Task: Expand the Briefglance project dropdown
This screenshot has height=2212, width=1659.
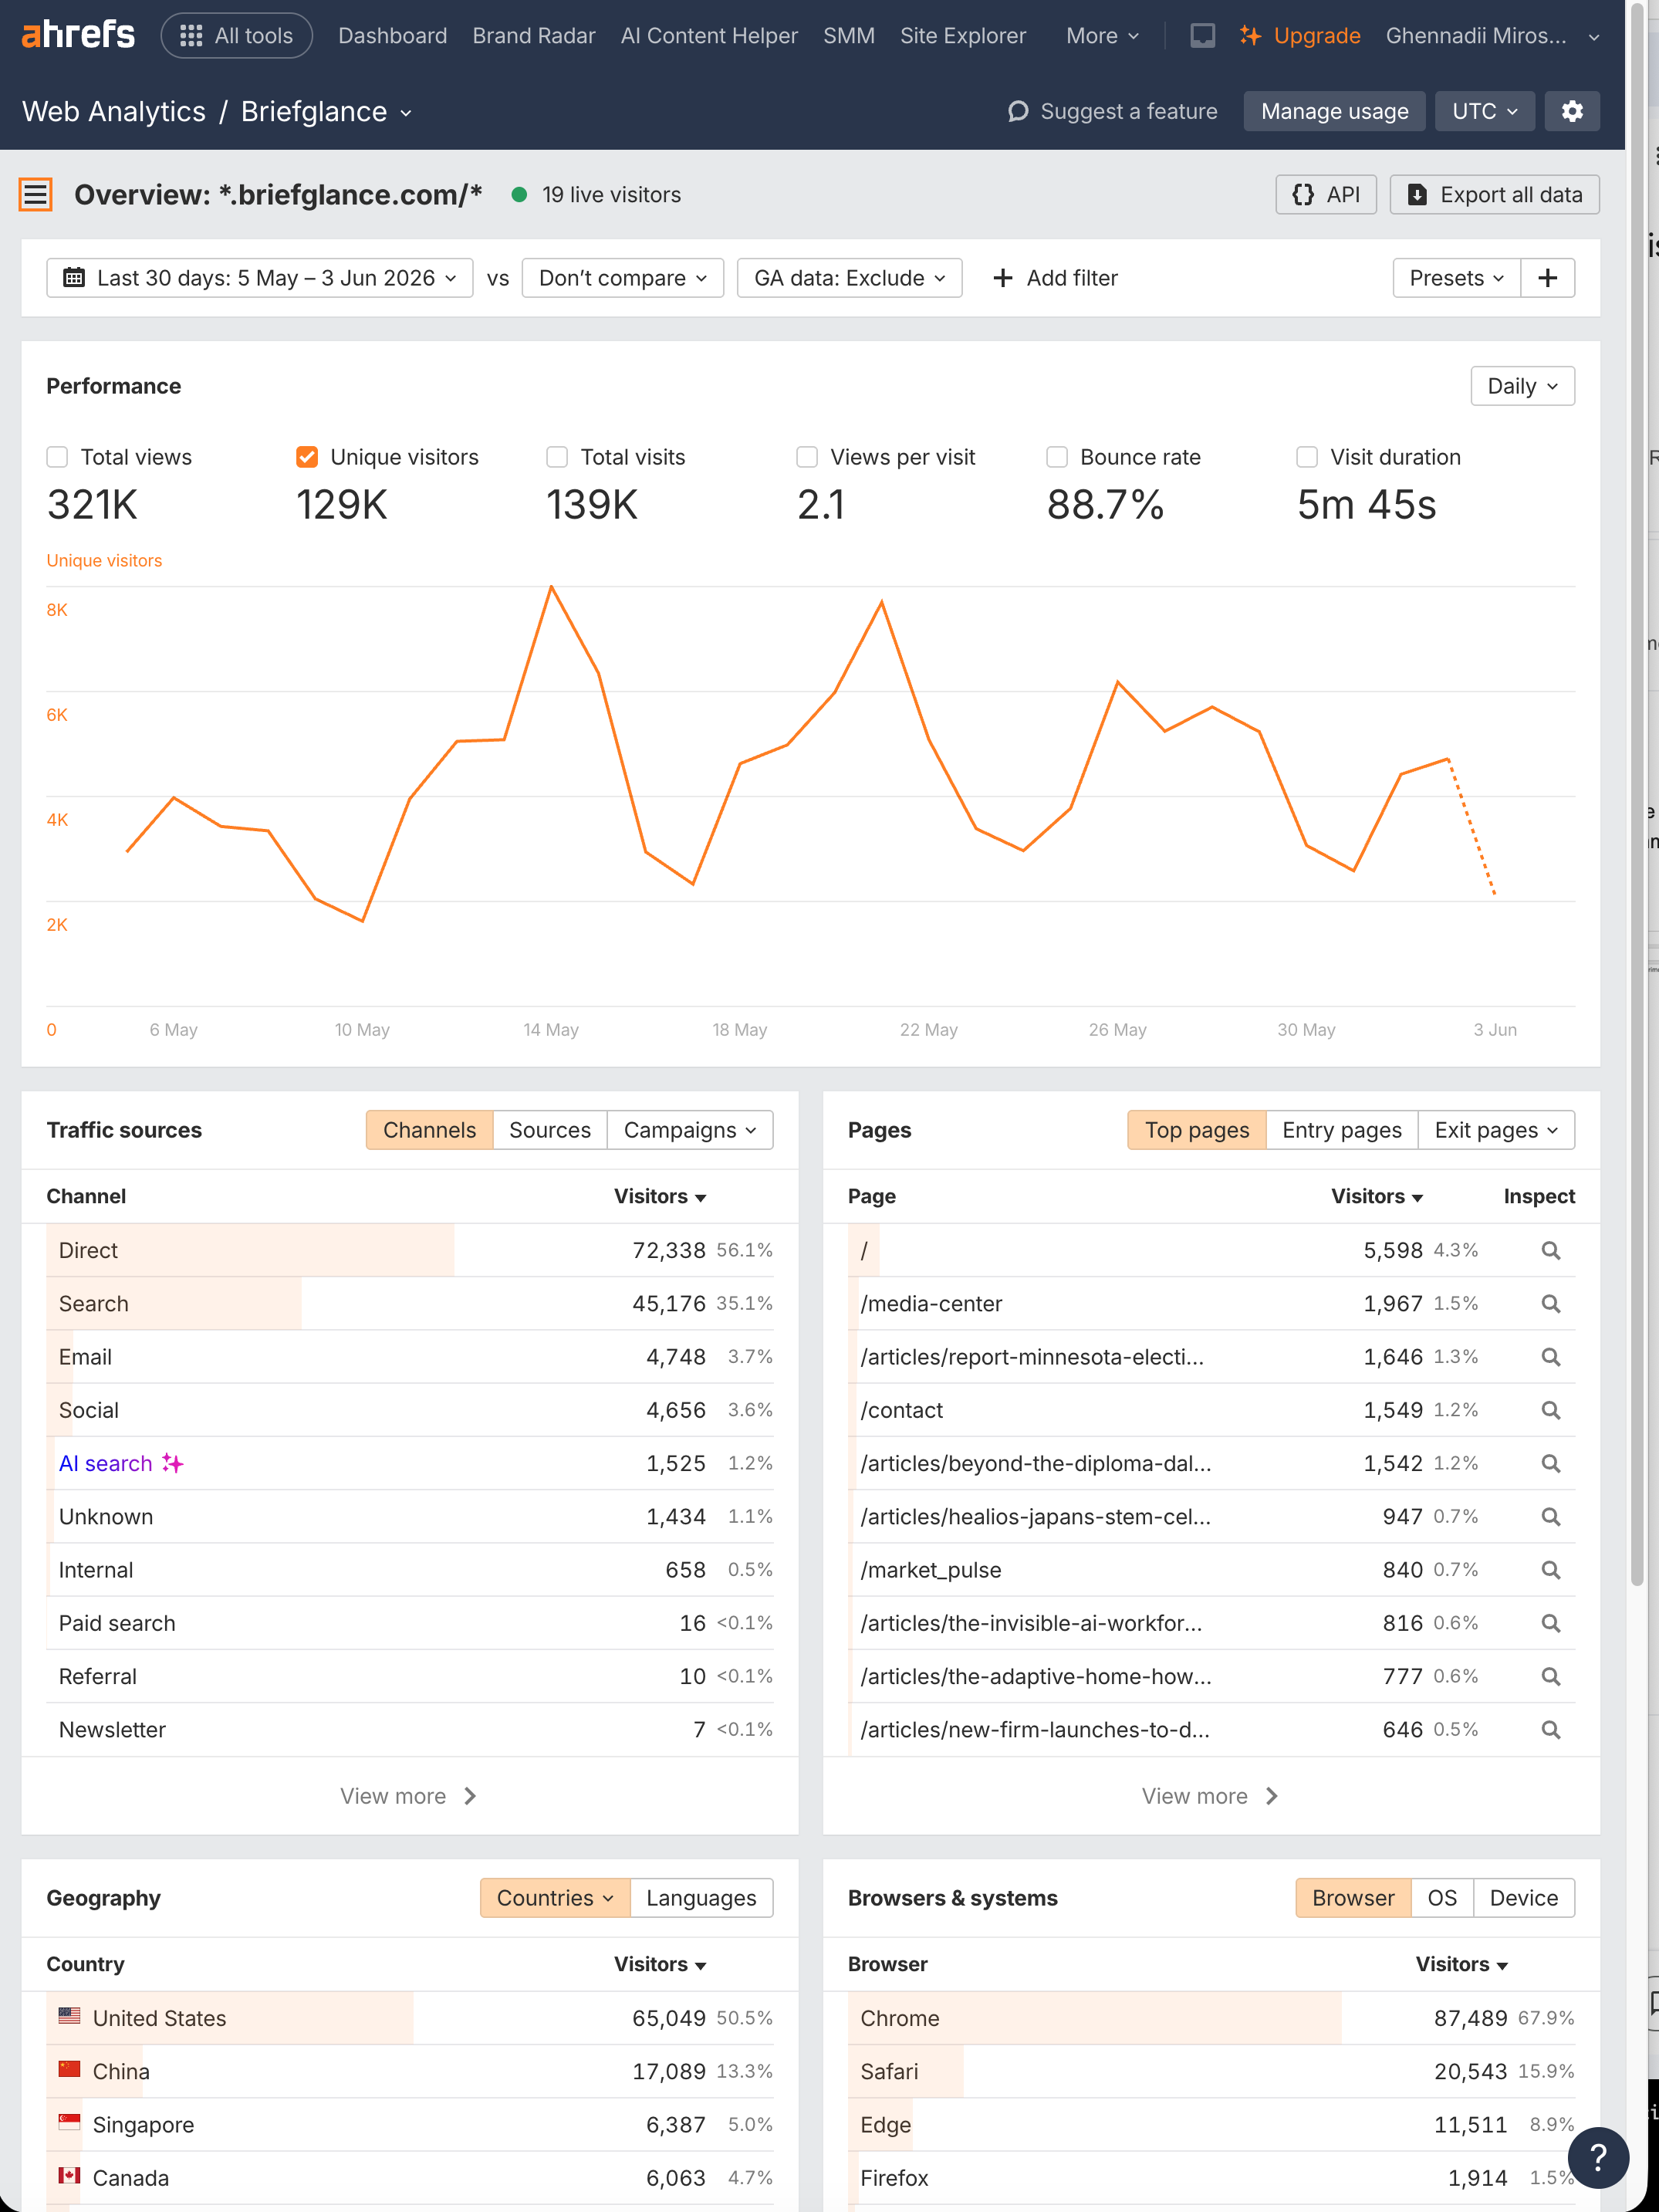Action: click(326, 112)
